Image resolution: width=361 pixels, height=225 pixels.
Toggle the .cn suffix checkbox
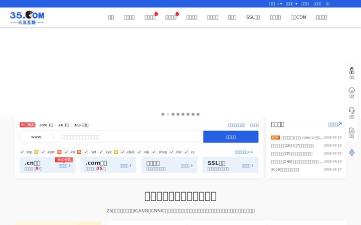[x=66, y=152]
